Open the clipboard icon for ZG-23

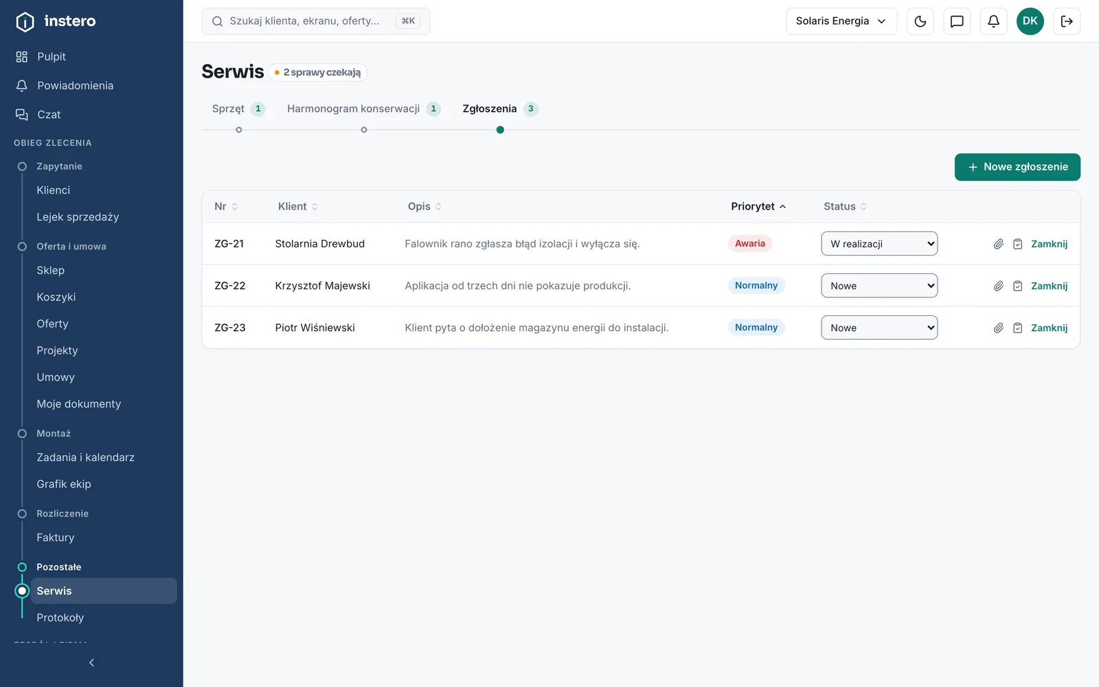click(x=1018, y=328)
